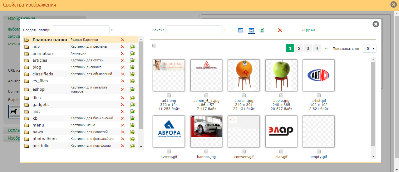Close the file browser popup
This screenshot has height=172, width=399.
tap(376, 24)
